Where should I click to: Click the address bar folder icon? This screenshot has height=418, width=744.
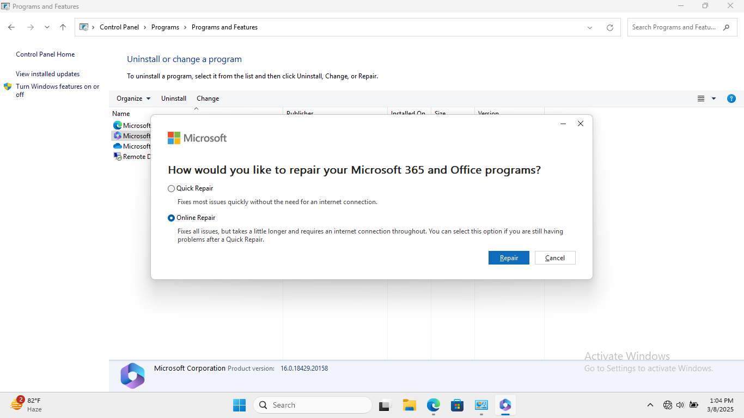click(x=84, y=27)
